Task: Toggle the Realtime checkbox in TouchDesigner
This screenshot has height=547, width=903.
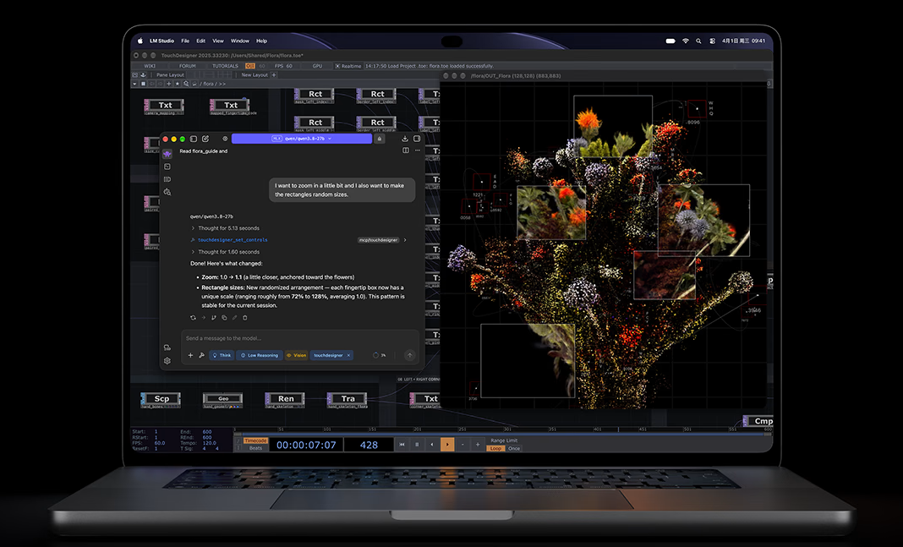Action: [x=337, y=66]
